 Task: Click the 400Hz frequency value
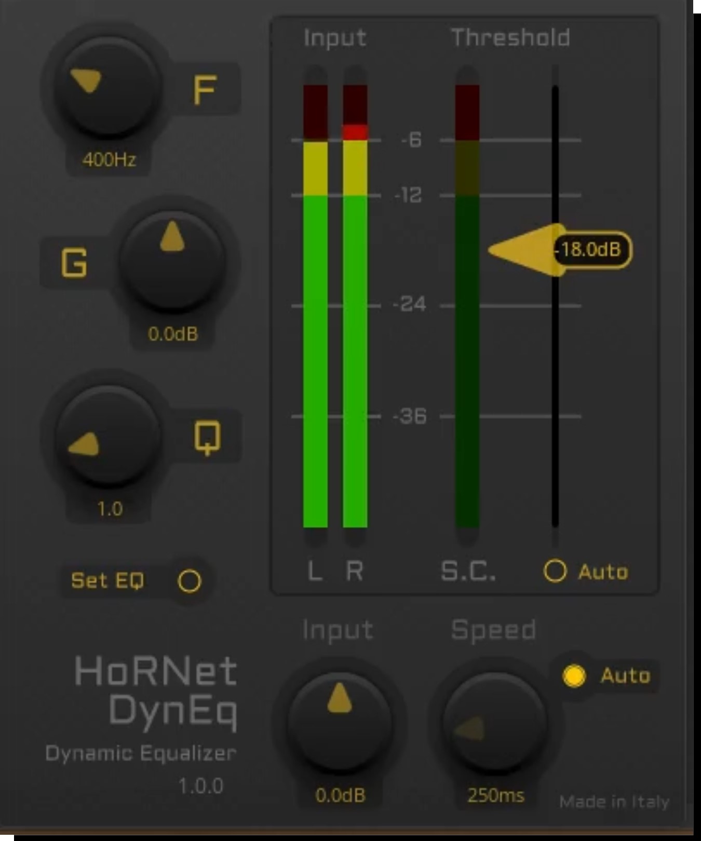[x=109, y=159]
